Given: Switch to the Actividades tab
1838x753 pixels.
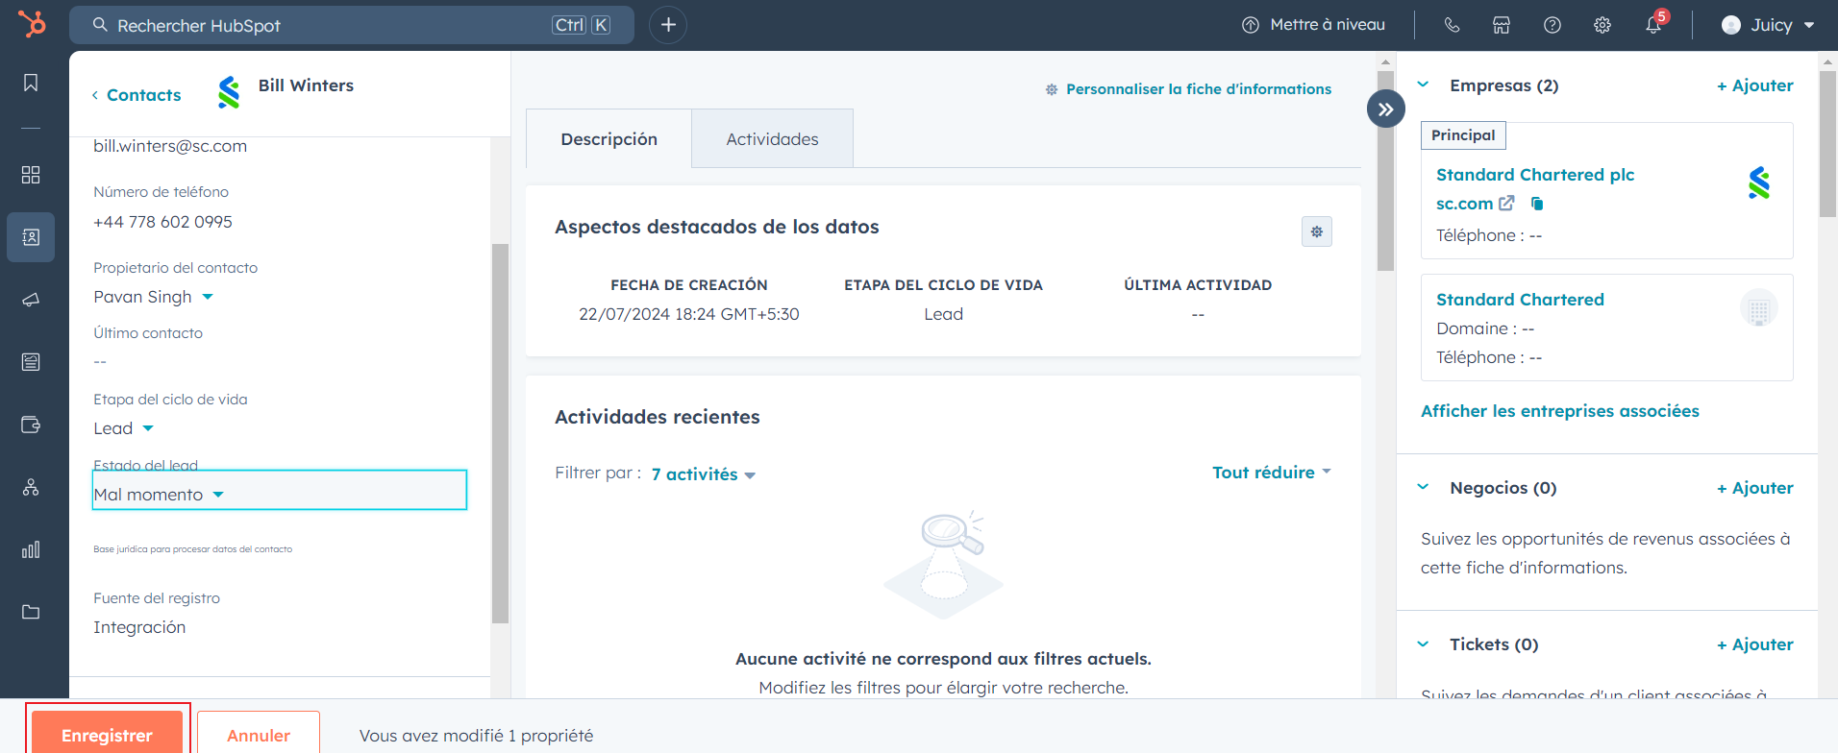Looking at the screenshot, I should tap(772, 139).
